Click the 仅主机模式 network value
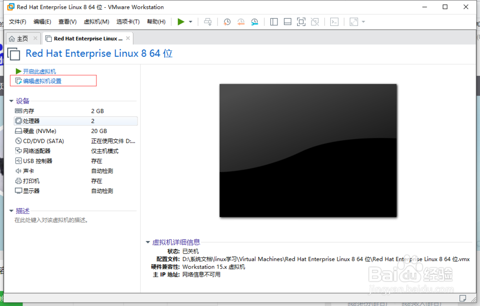Viewport: 480px width, 306px height. [x=105, y=151]
